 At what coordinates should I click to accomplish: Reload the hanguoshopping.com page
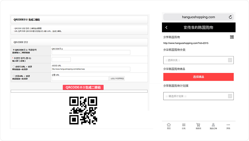(x=230, y=17)
